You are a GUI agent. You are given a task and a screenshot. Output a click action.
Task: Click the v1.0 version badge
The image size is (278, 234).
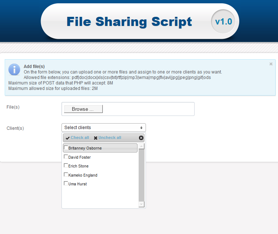coord(223,22)
